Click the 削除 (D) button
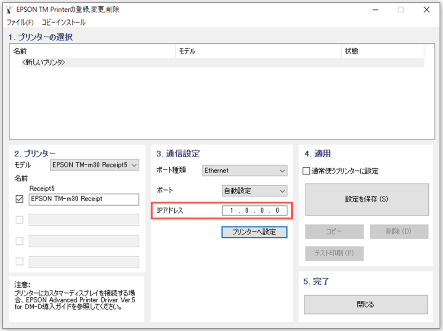 click(x=399, y=231)
